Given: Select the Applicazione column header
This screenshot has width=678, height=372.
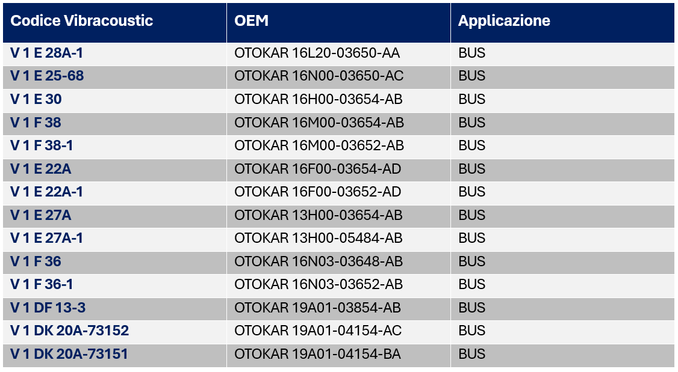Looking at the screenshot, I should point(504,20).
